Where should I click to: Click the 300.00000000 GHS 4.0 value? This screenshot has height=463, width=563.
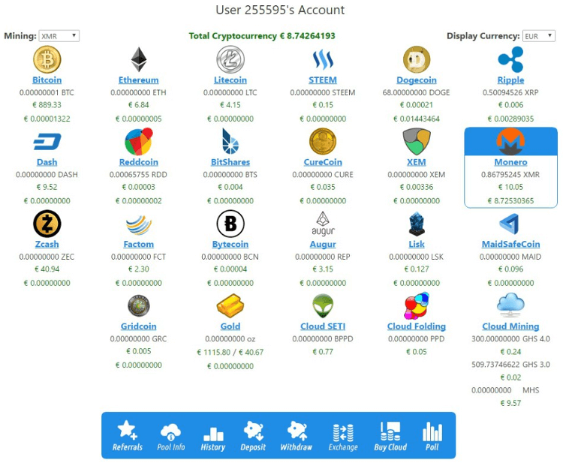[510, 339]
